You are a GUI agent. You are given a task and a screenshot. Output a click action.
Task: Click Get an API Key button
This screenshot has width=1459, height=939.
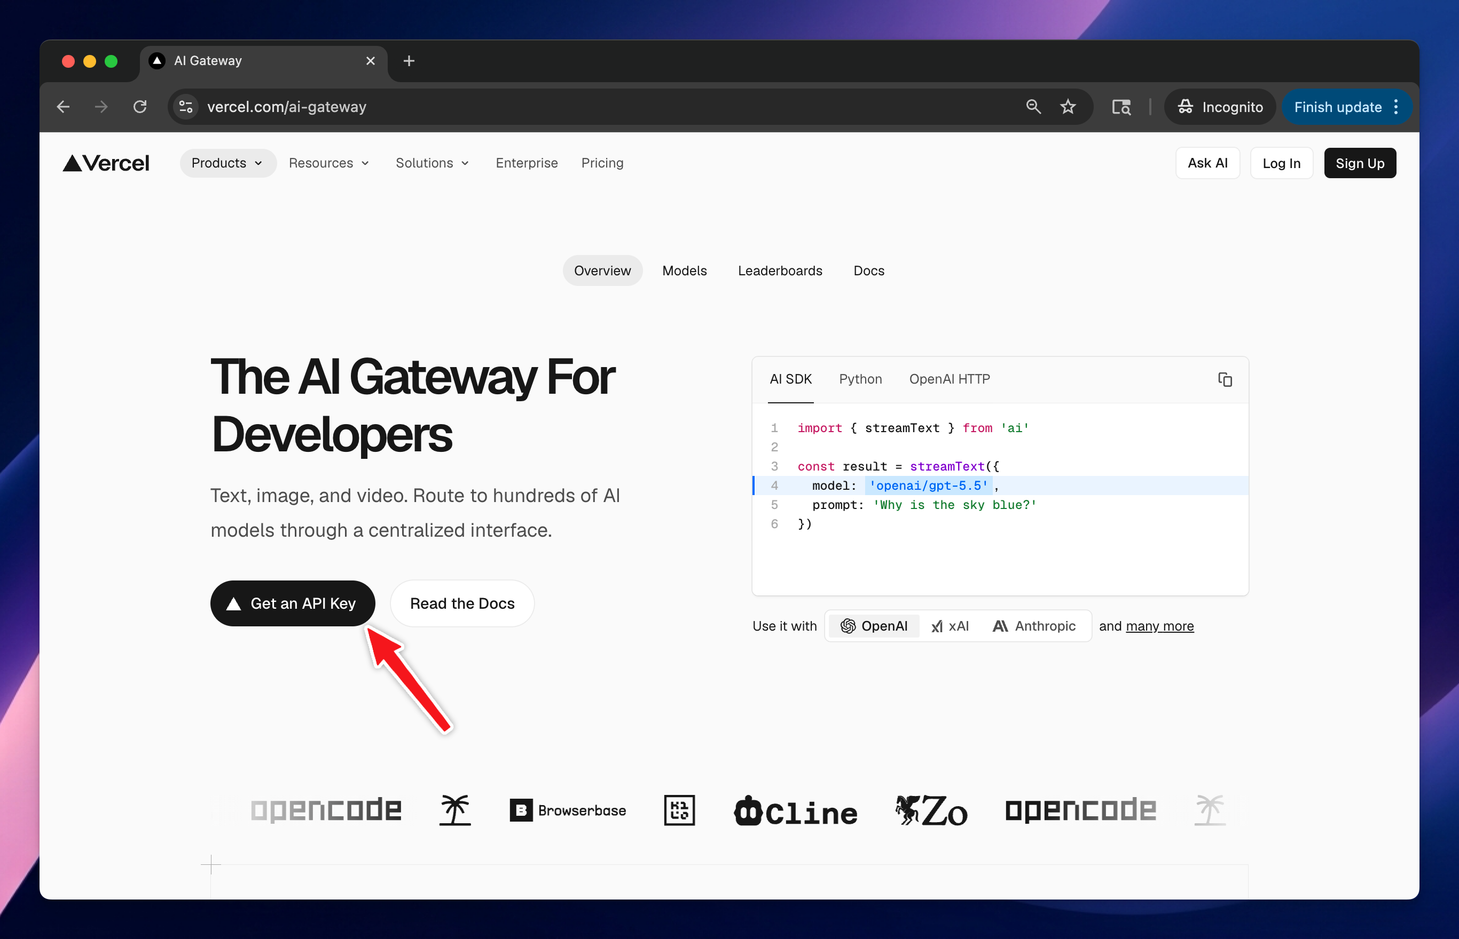[x=292, y=603]
